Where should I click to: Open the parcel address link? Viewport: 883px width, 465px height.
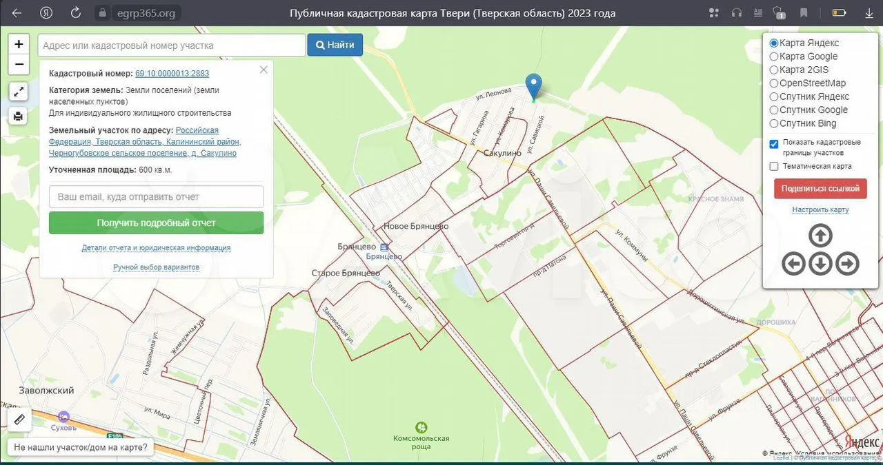(x=145, y=141)
